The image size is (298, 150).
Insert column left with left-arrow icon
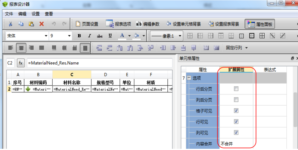point(163,48)
